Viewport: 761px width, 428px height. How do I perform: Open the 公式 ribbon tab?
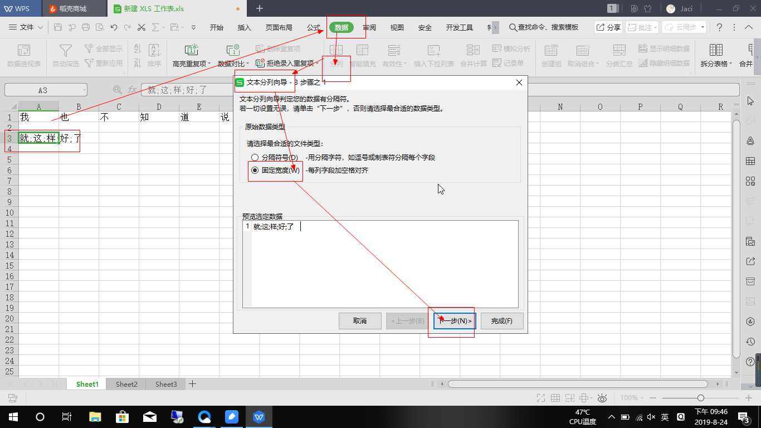coord(314,28)
